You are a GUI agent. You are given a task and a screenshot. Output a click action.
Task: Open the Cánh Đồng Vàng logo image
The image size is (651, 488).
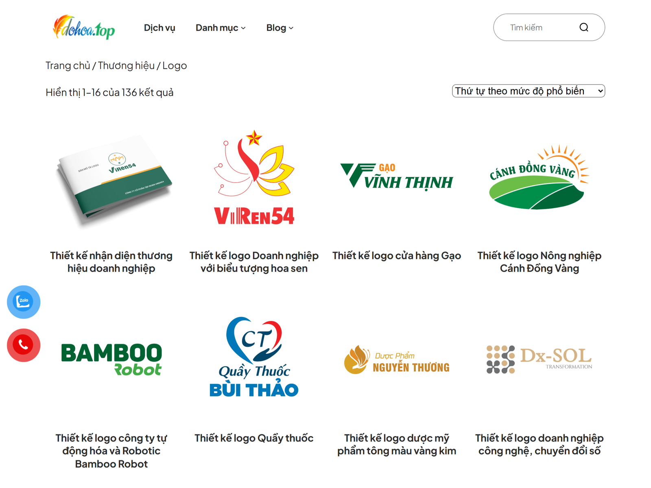(539, 177)
